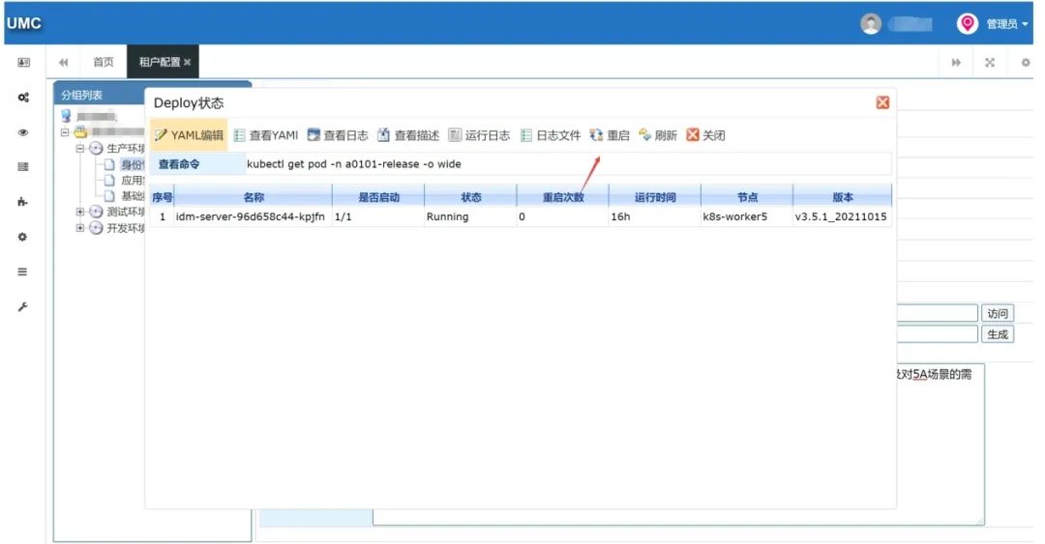1045x544 pixels.
Task: Click the 生成 button
Action: tap(998, 334)
